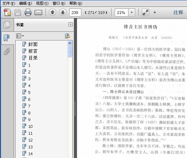Open the 窗口 menu
Viewport: 187px width, 158px height.
tap(59, 3)
